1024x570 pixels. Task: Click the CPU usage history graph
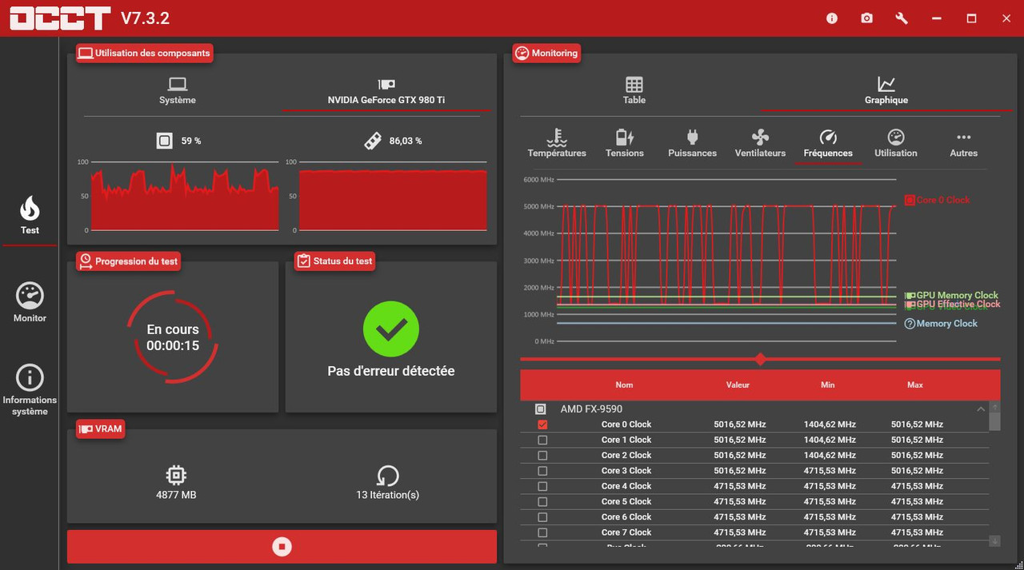click(185, 197)
